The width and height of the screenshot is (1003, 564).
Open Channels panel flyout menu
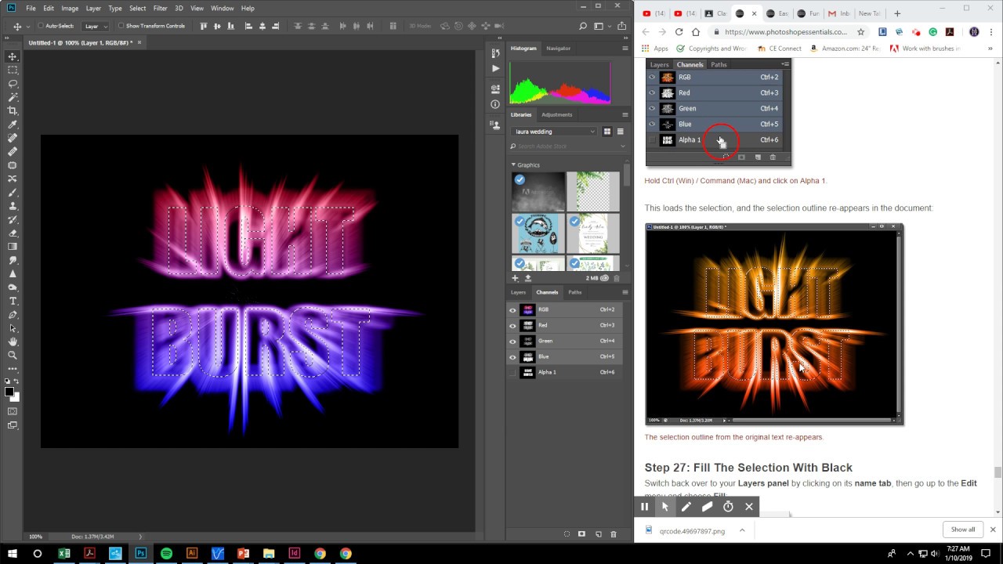pos(625,292)
